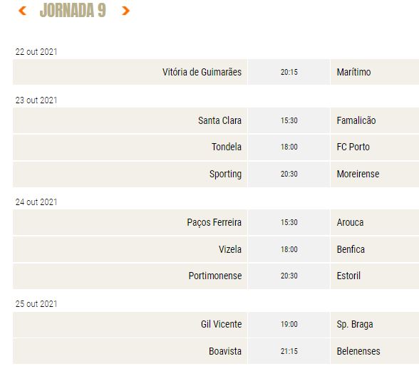This screenshot has height=381, width=419.
Task: Go to previous jornada with left arrow
Action: tap(22, 11)
